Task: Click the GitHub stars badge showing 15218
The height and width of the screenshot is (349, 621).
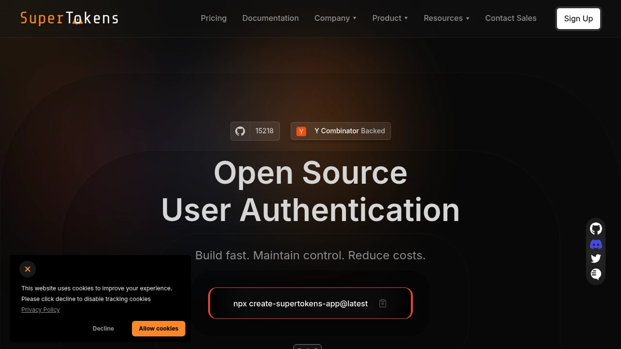Action: [255, 131]
